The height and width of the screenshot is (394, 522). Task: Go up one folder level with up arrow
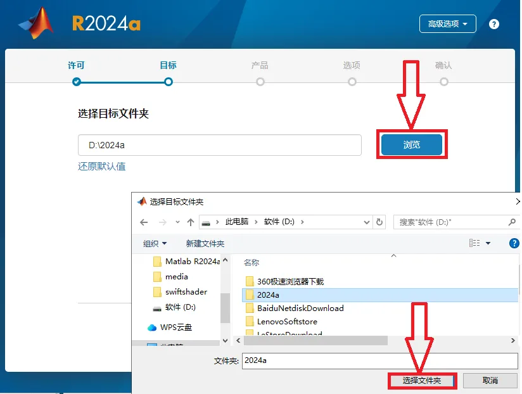coord(191,222)
